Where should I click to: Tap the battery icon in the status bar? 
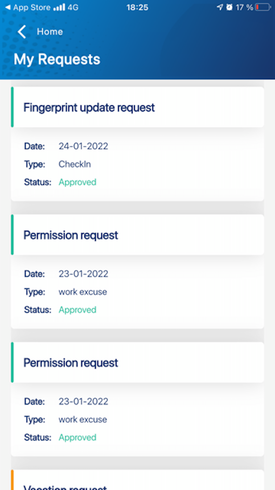(x=263, y=7)
